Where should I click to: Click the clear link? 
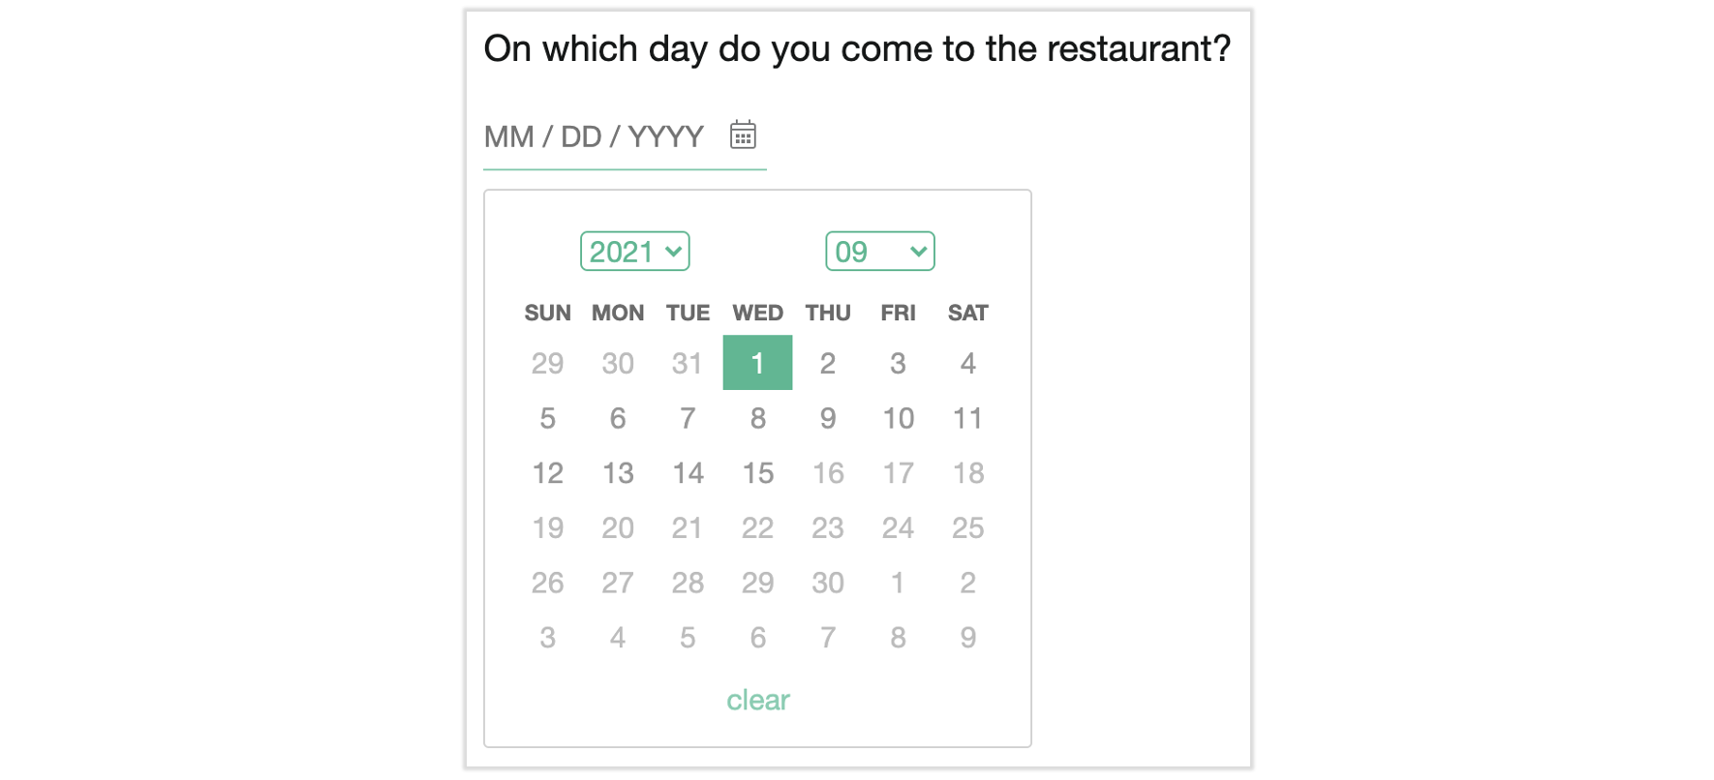[x=757, y=700]
